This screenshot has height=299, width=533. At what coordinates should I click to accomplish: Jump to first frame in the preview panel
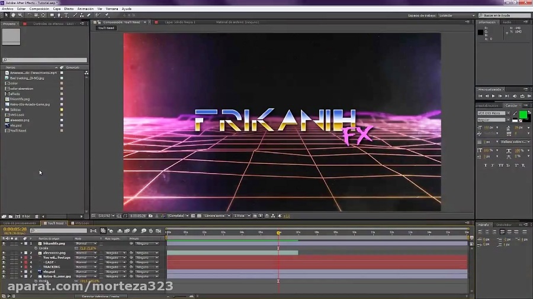tap(480, 96)
